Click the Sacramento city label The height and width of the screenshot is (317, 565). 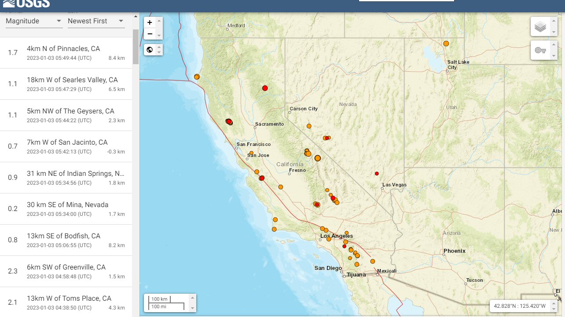click(270, 124)
